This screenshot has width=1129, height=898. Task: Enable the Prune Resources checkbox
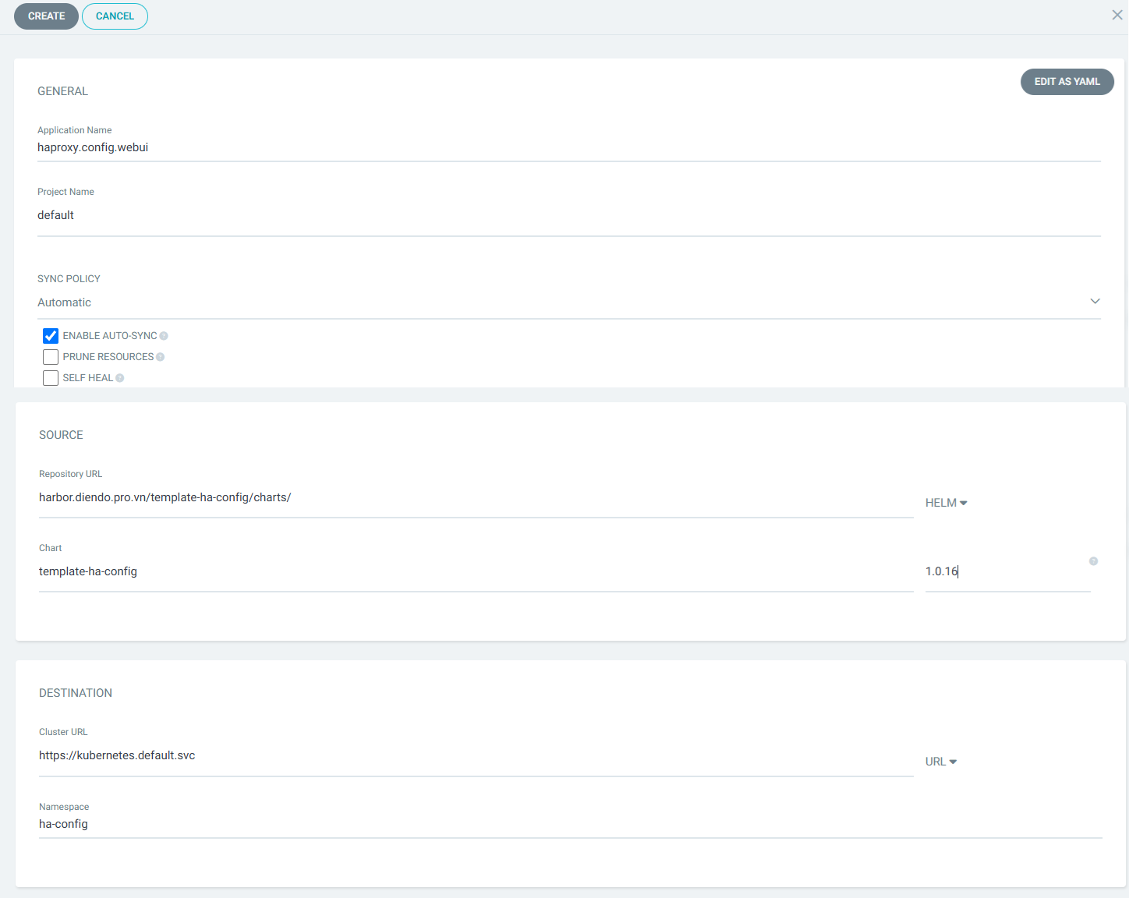(x=51, y=357)
